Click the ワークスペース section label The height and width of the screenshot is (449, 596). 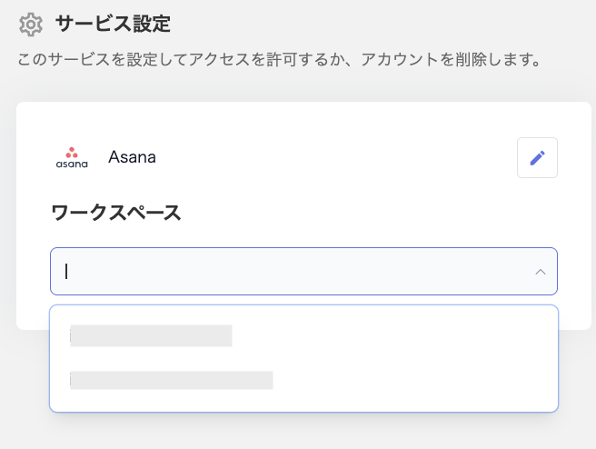tap(115, 214)
